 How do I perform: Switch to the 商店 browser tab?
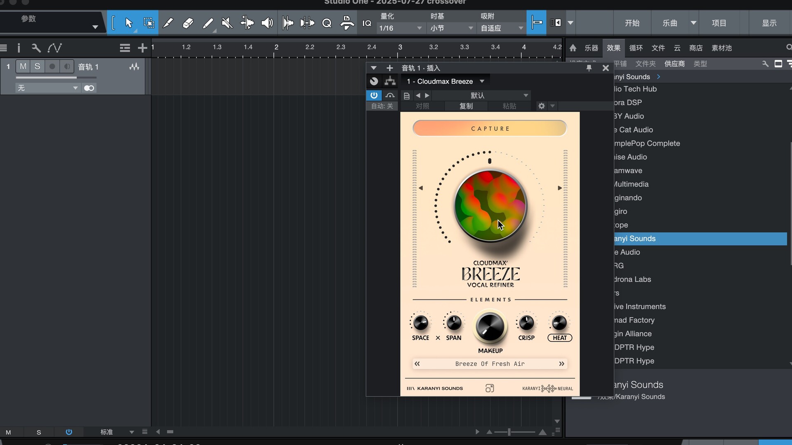tap(696, 48)
